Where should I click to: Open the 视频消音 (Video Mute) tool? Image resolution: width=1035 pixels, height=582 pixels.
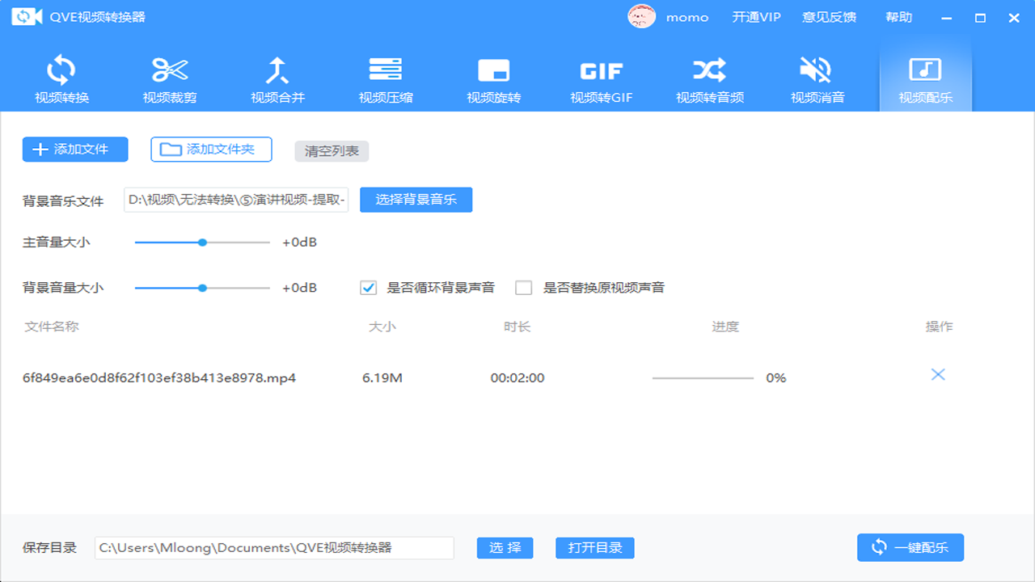[817, 77]
